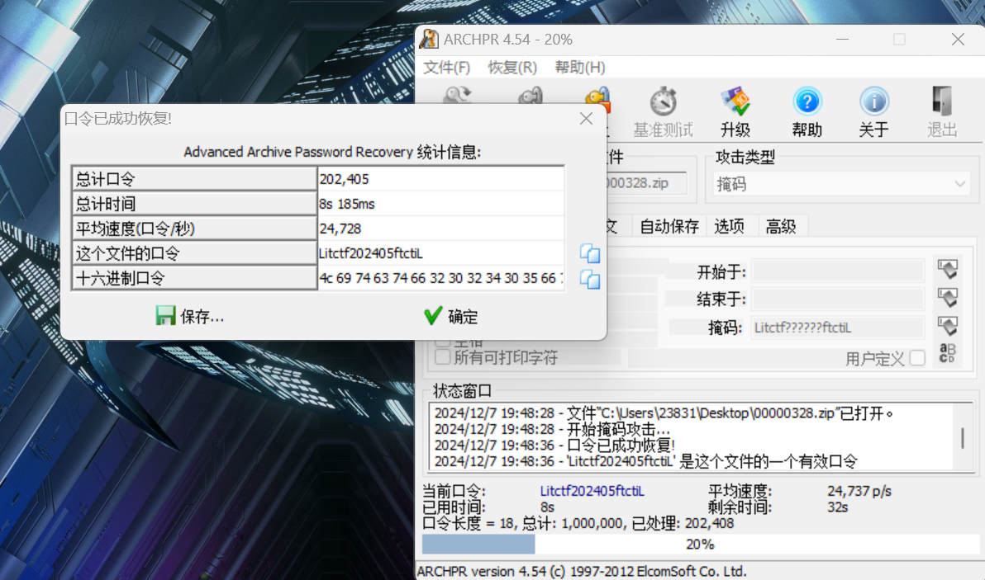The image size is (985, 580).
Task: Click the blue 当前口令 value Litctf202405ftctiL
Action: coord(592,491)
